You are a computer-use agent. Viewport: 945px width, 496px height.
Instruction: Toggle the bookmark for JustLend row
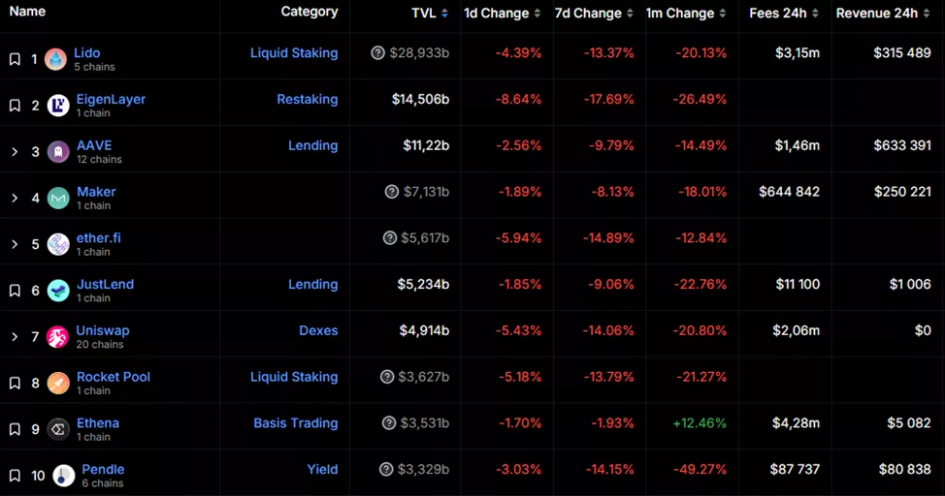point(15,291)
